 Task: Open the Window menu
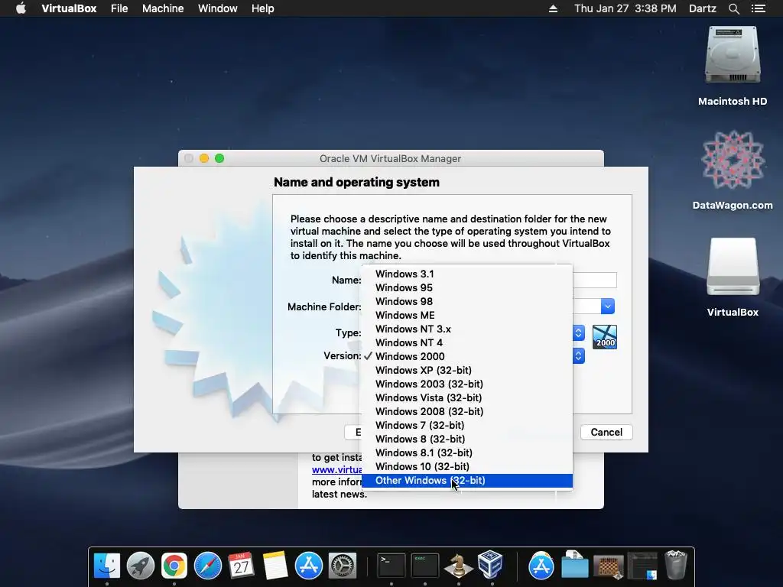pos(218,8)
